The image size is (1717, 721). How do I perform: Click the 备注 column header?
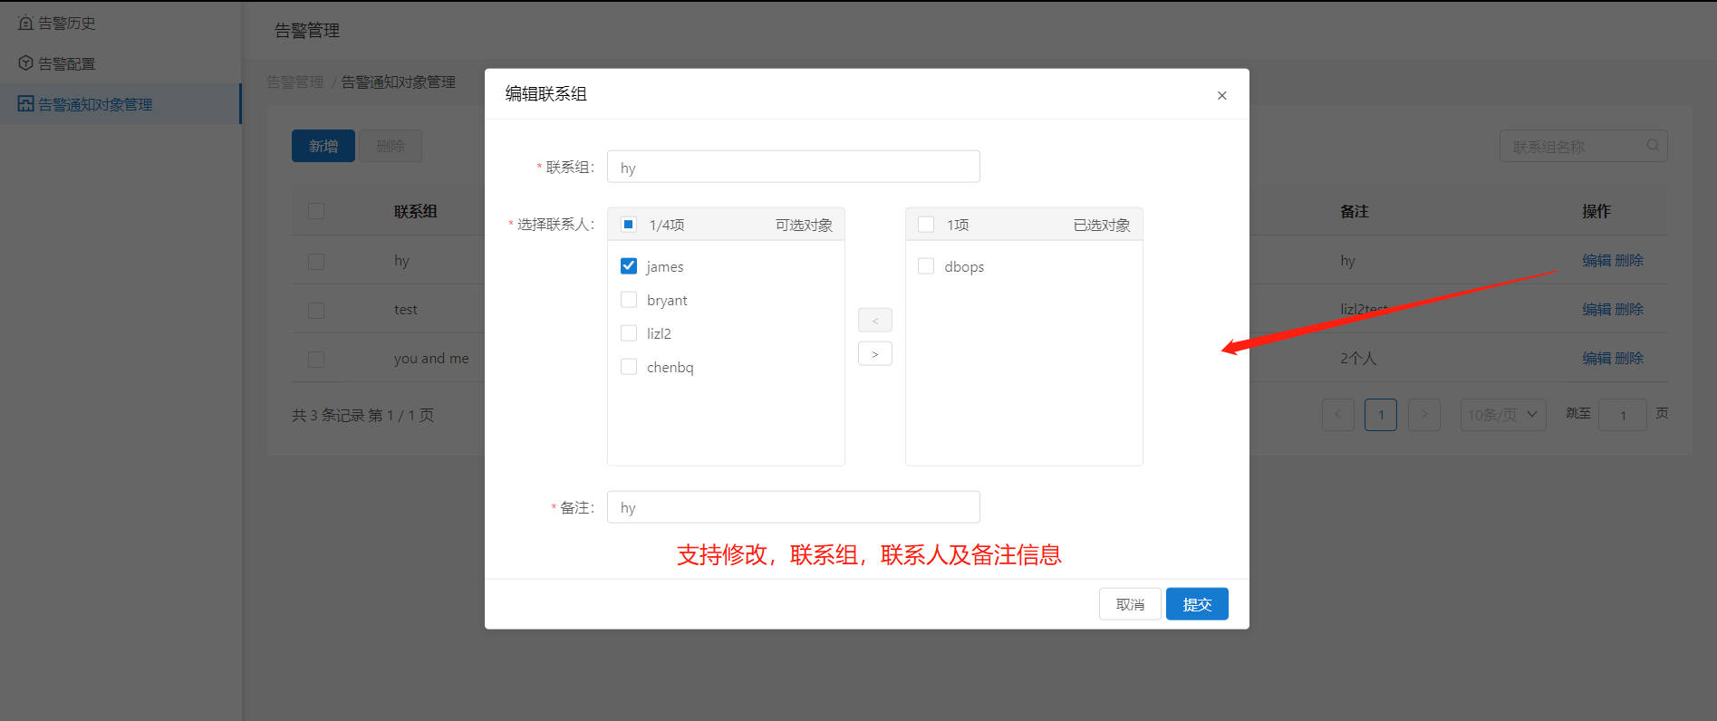(1355, 211)
